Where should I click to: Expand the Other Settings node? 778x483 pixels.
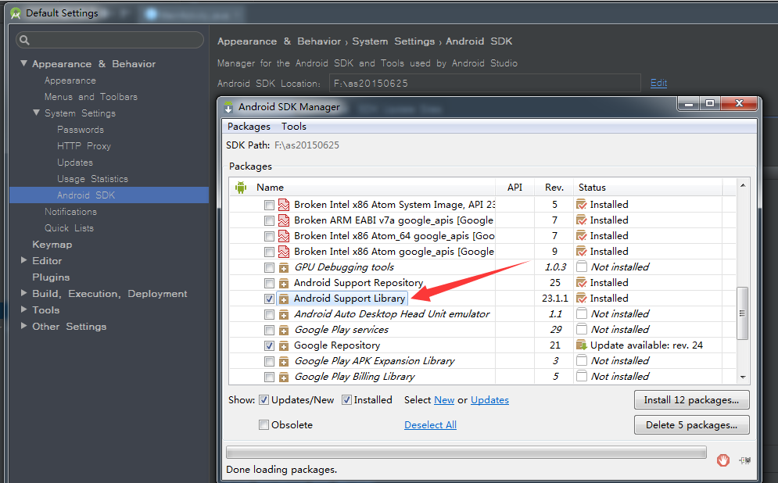point(23,326)
